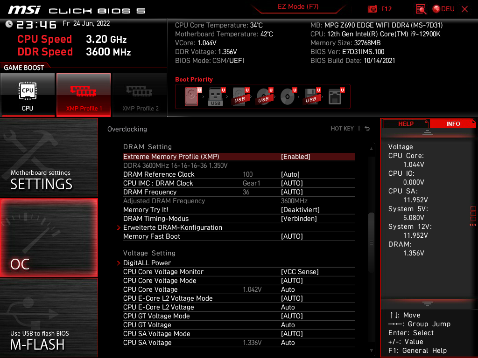Screen dimensions: 478x358
Task: Edit CPU E-Core L2 Voltage Auto field
Action: click(288, 307)
